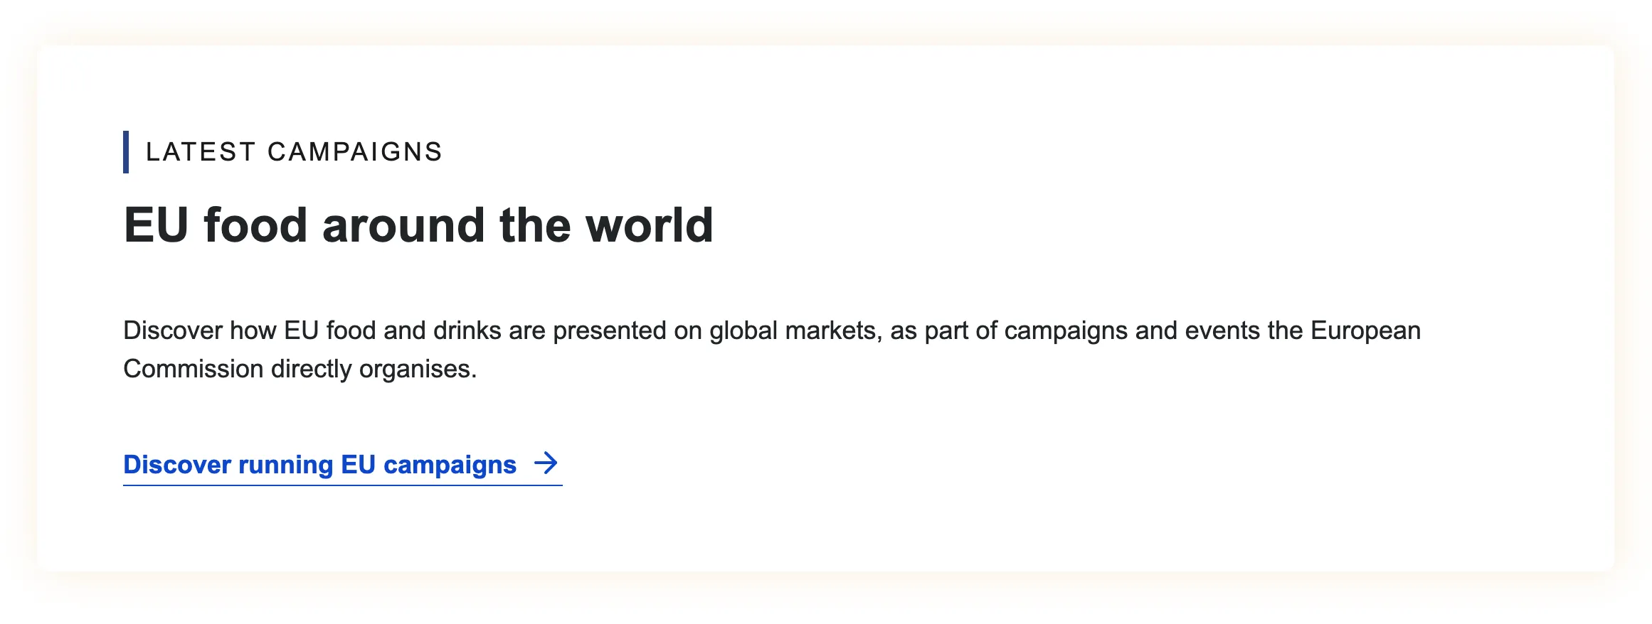
Task: Click the underline beneath the campaigns link
Action: click(x=342, y=485)
